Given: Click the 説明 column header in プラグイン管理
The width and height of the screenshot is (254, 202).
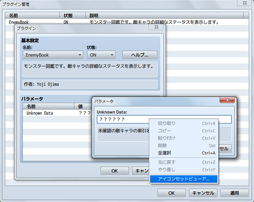Looking at the screenshot, I should click(x=164, y=16).
